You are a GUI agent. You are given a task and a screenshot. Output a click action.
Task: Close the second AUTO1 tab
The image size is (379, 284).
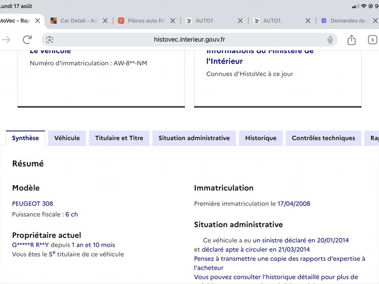307,21
